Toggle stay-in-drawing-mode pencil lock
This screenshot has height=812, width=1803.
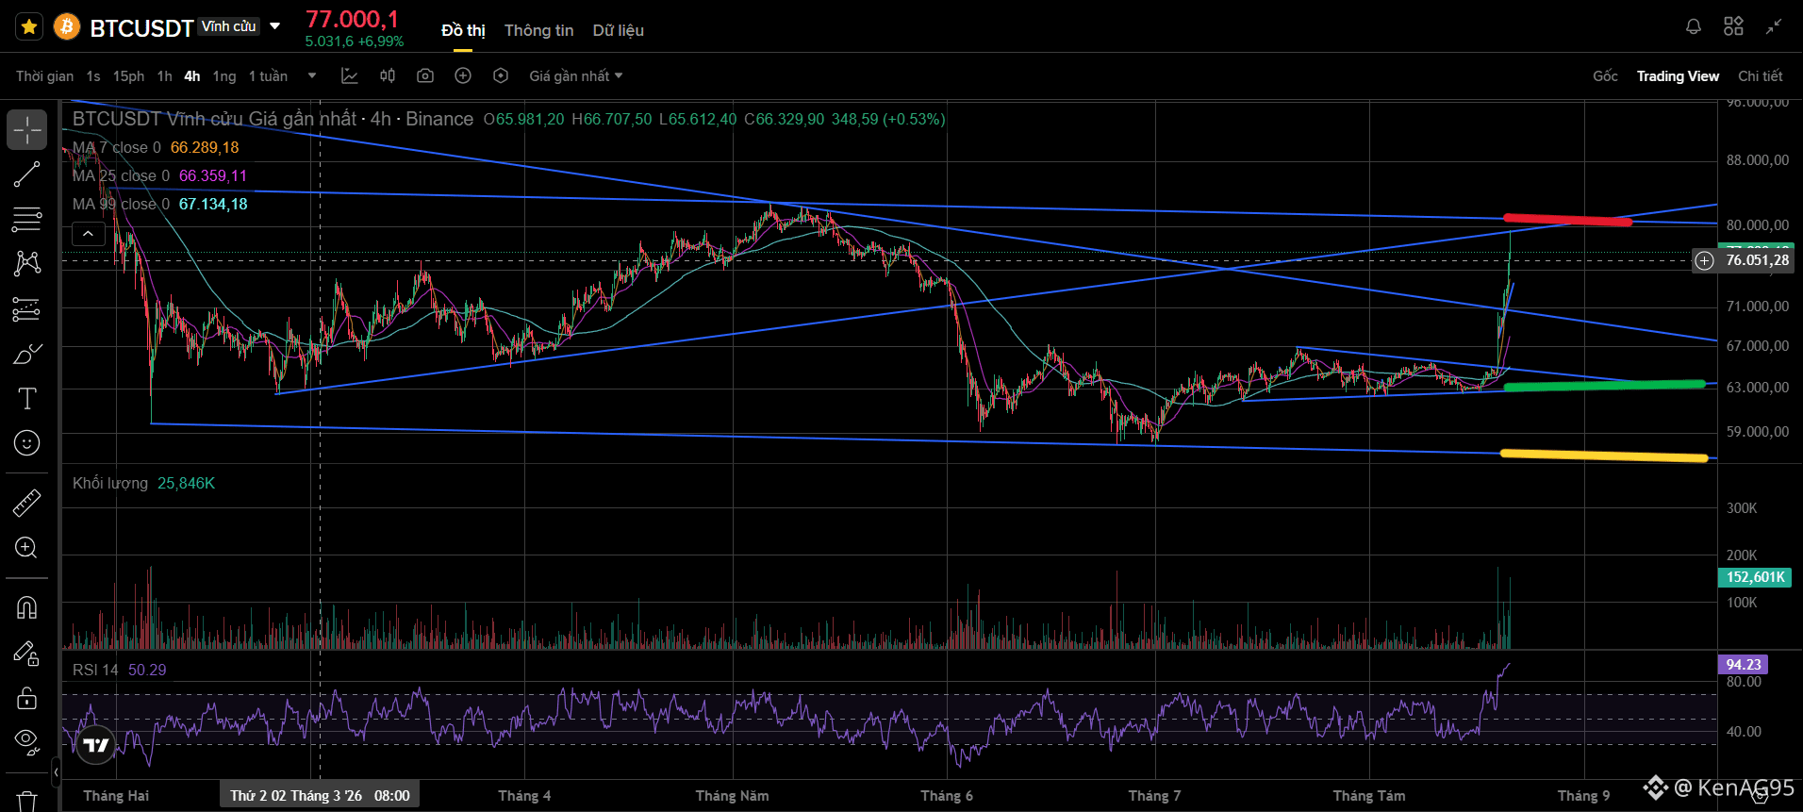coord(27,653)
